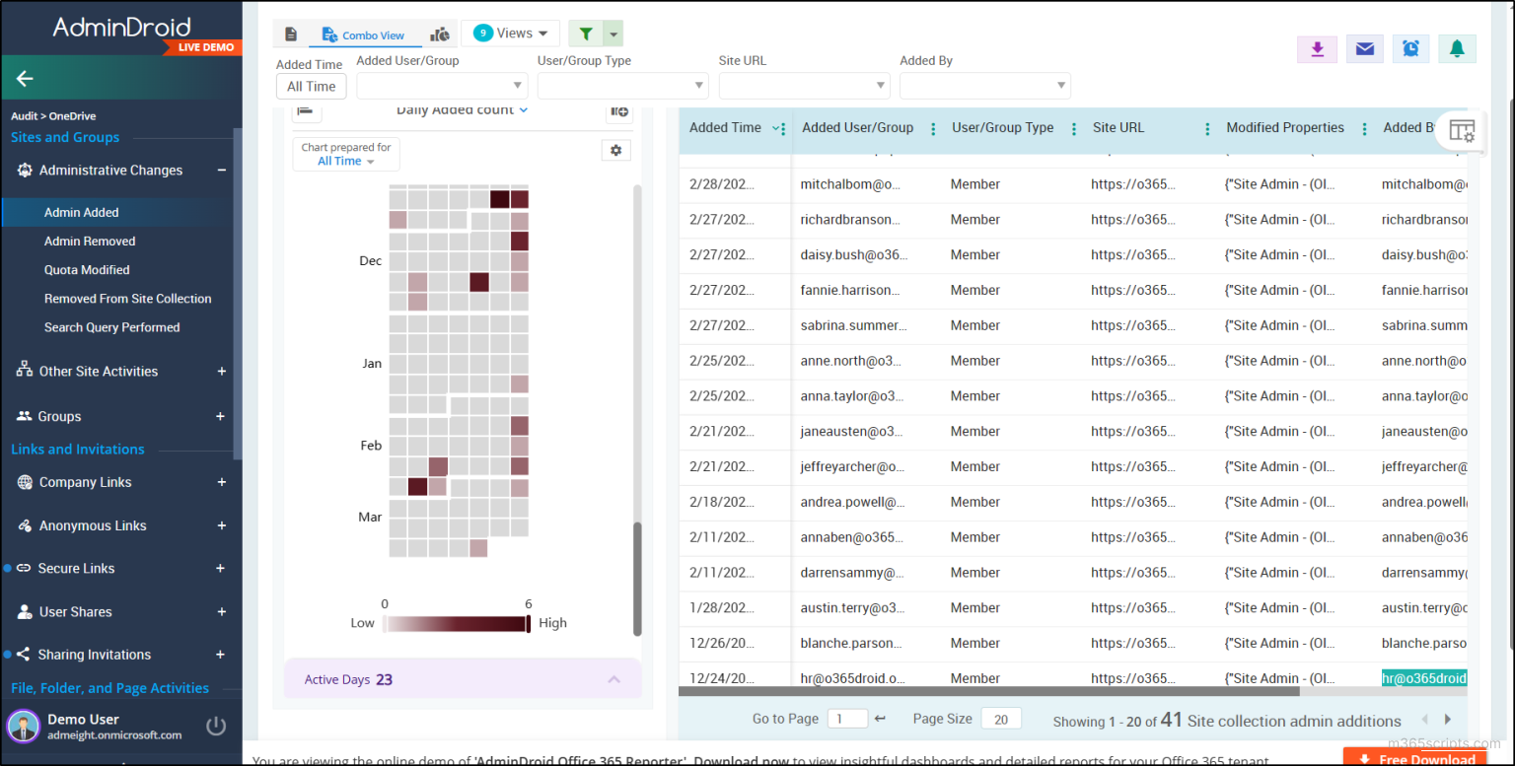Email the report via the envelope icon
1515x766 pixels.
[x=1364, y=47]
